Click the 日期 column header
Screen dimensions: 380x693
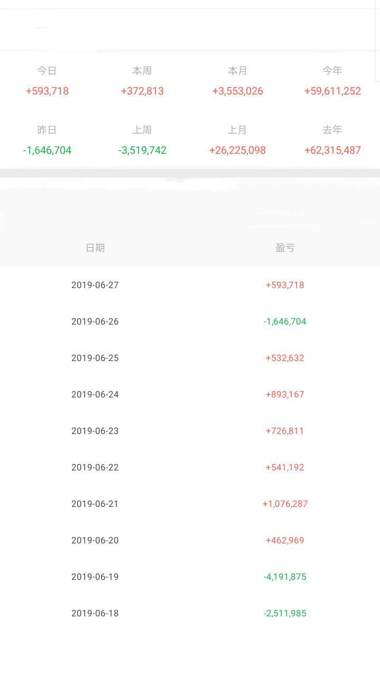(95, 247)
